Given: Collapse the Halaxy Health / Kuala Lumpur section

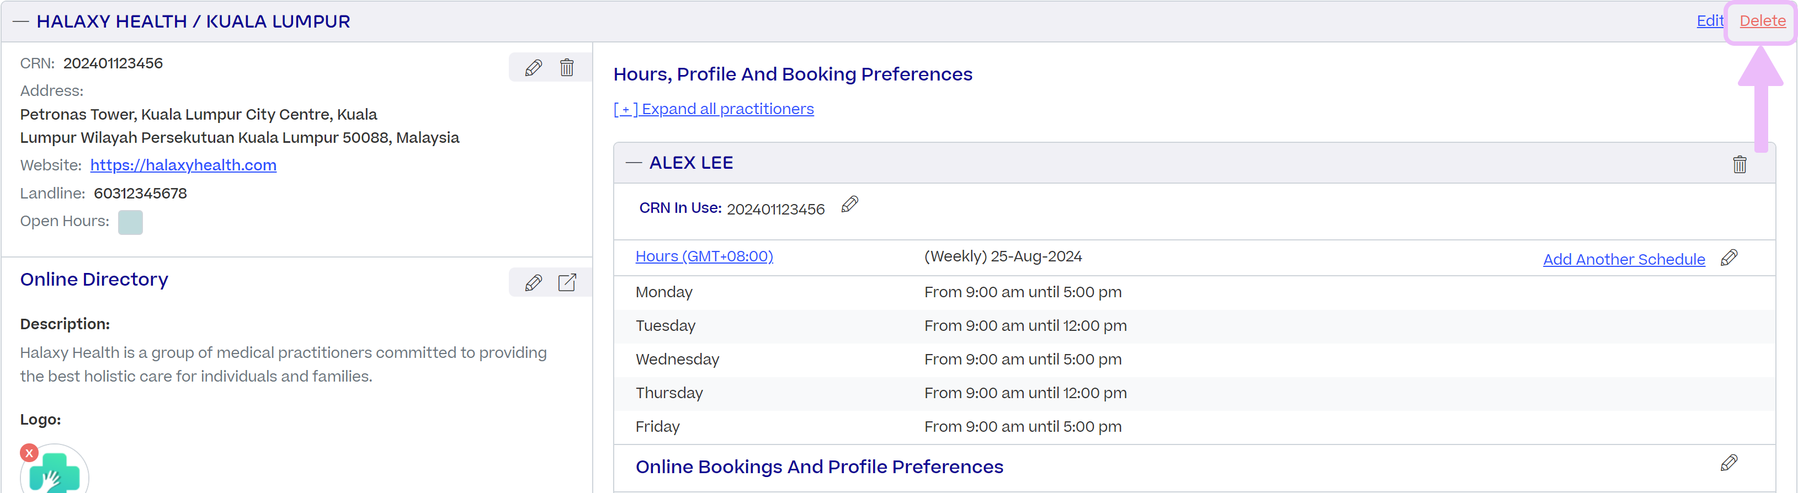Looking at the screenshot, I should pyautogui.click(x=21, y=22).
